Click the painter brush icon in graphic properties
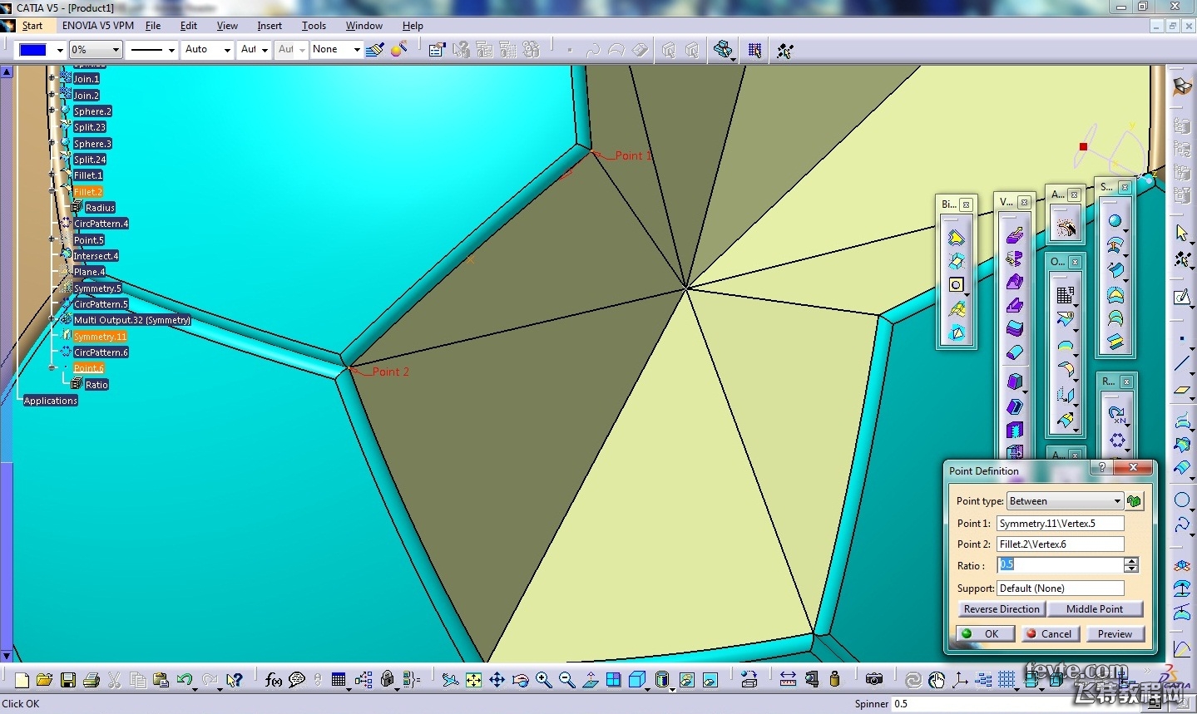The height and width of the screenshot is (714, 1197). pyautogui.click(x=375, y=50)
